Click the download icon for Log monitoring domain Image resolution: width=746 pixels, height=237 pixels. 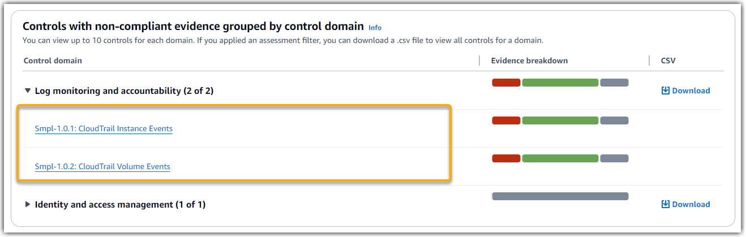tap(666, 91)
